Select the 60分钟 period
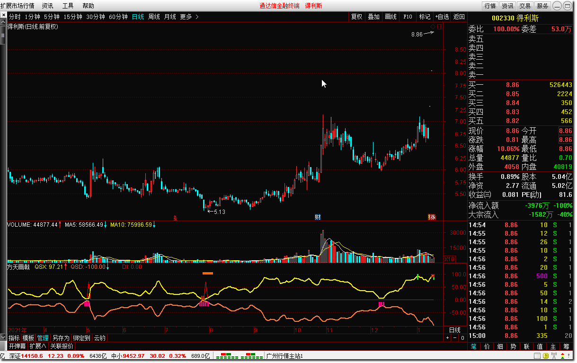Viewport: 577px width, 363px height. pos(118,17)
